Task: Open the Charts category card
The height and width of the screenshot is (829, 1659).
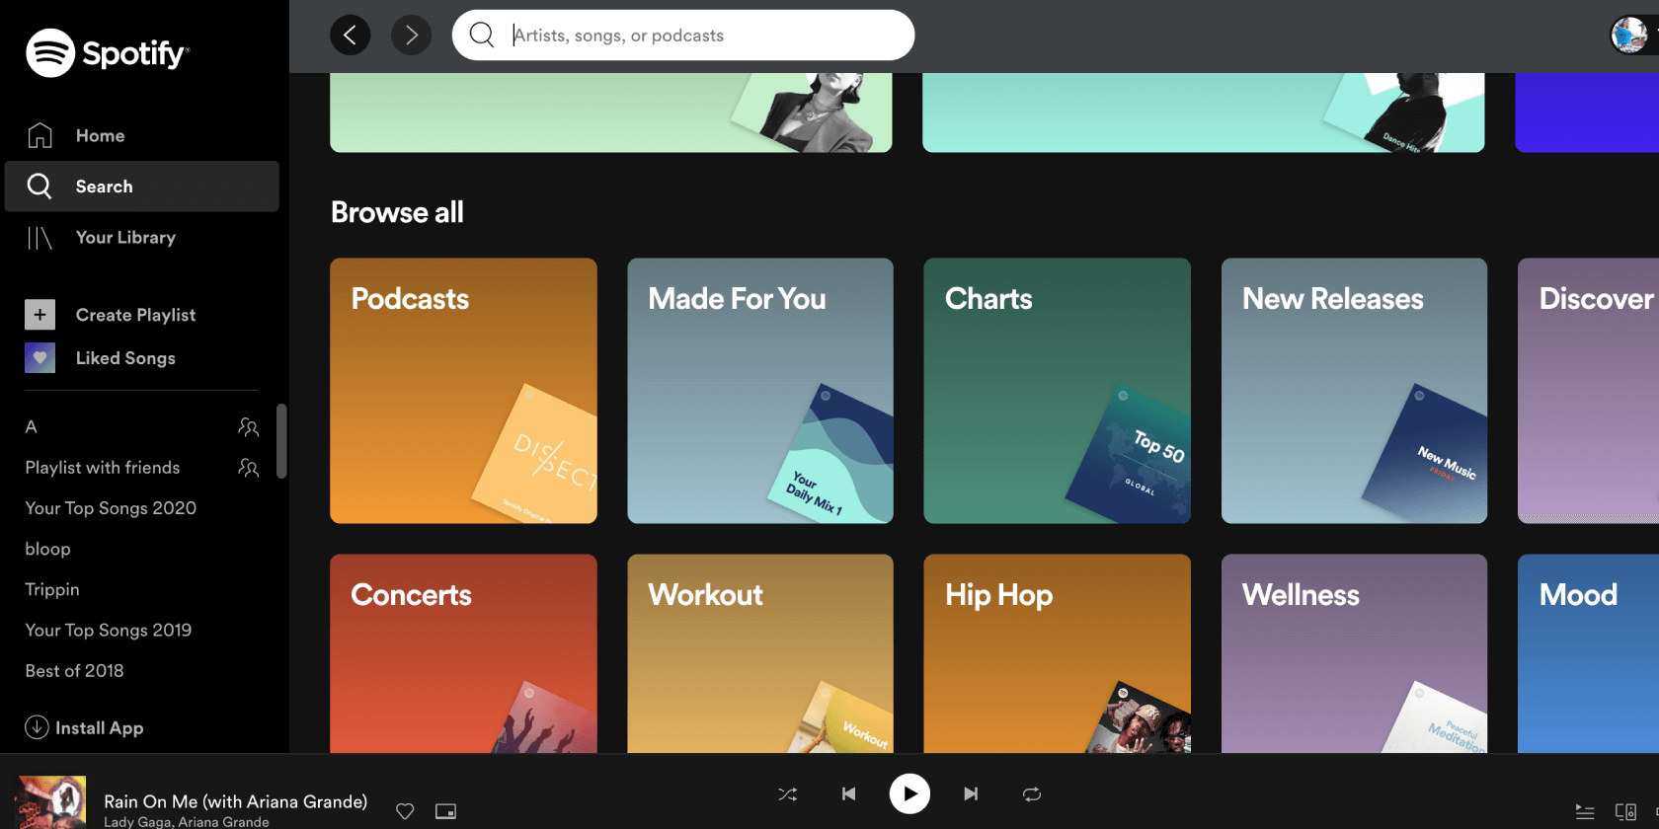Action: [x=1057, y=391]
